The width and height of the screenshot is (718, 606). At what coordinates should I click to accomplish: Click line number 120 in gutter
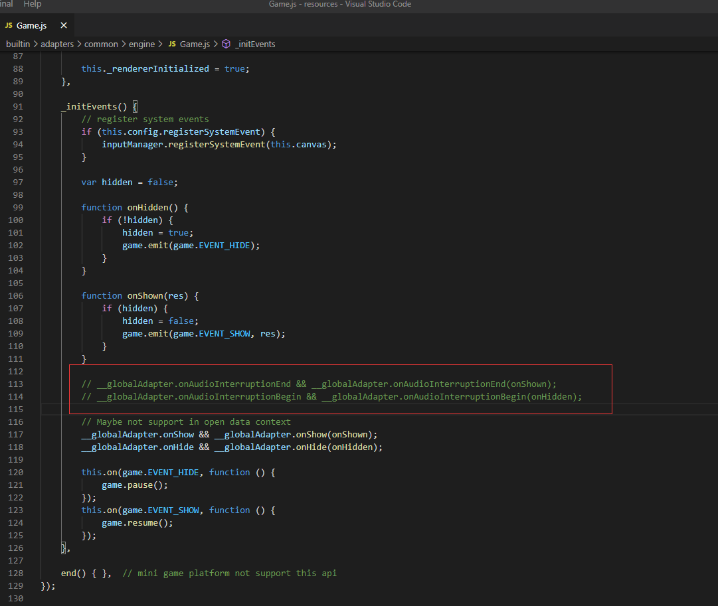click(15, 473)
